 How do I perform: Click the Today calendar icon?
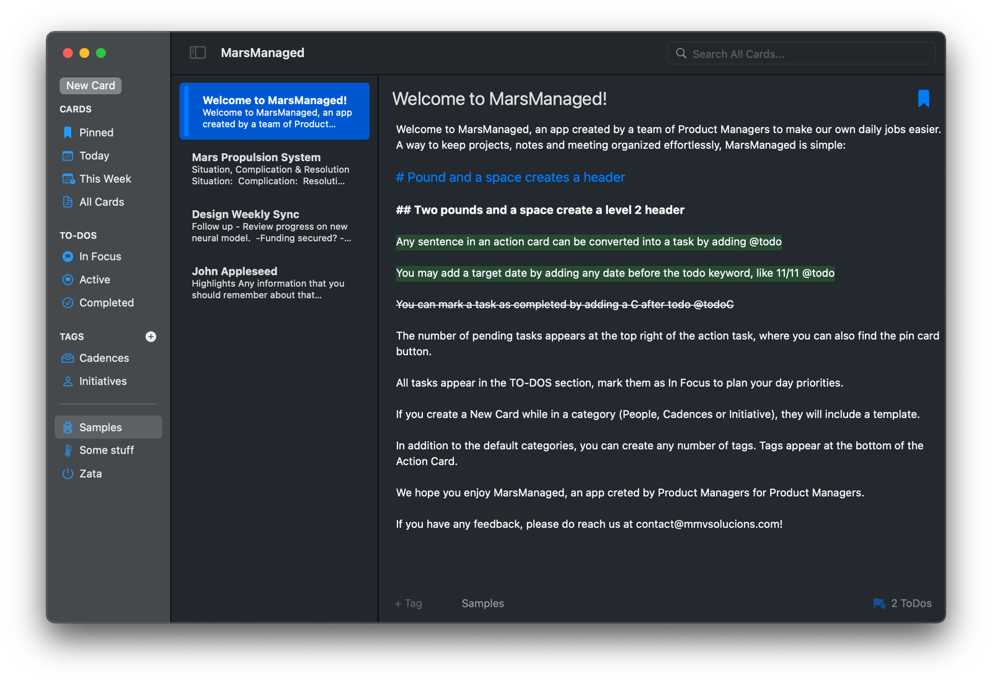click(68, 156)
